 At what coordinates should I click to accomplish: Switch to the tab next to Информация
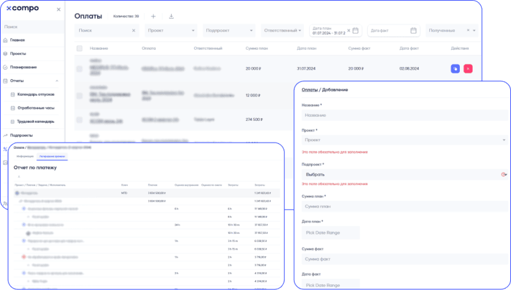pos(52,156)
